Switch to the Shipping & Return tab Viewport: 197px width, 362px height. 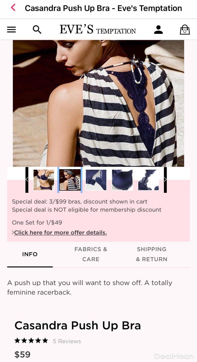tap(152, 254)
